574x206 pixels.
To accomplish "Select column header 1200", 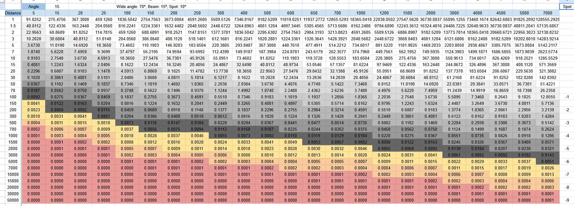I will 384,13.
